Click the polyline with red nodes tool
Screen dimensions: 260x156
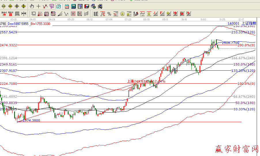point(45,6)
